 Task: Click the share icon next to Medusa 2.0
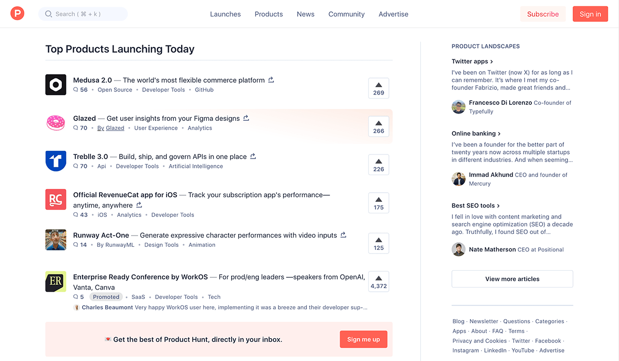[x=271, y=80]
